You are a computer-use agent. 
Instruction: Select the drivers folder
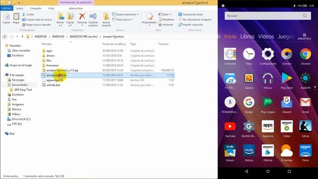(51, 56)
